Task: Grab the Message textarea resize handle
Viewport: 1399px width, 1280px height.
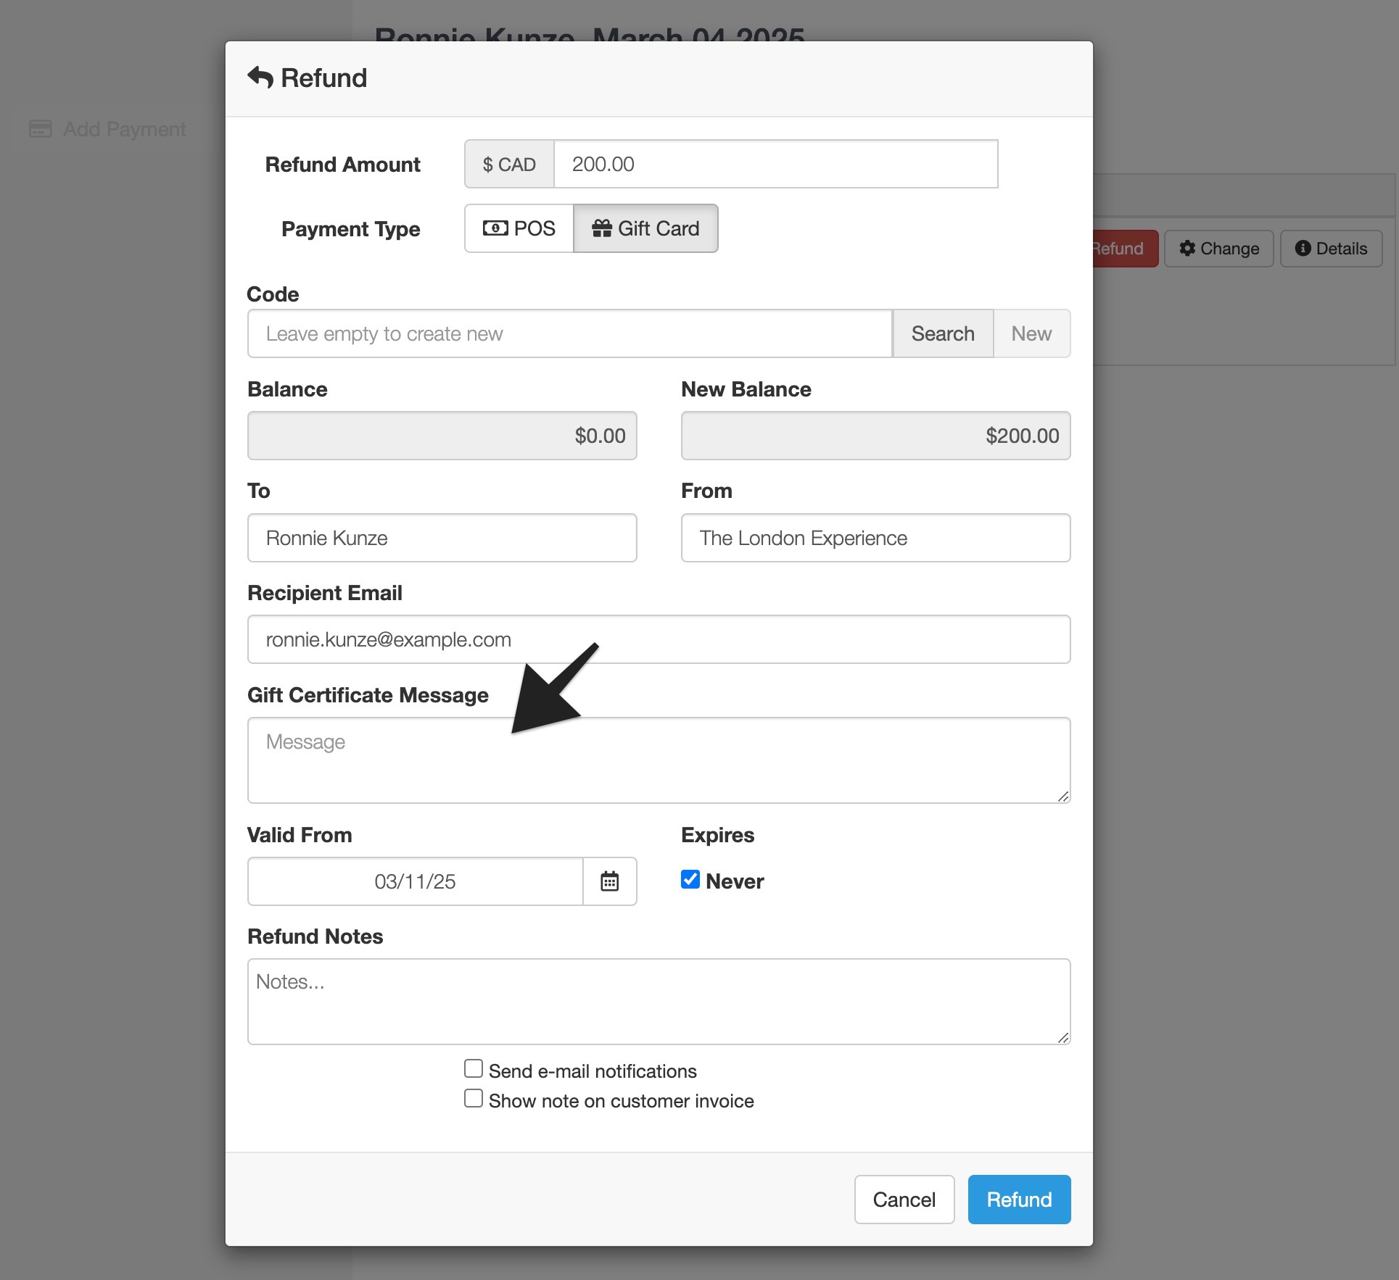Action: pyautogui.click(x=1063, y=796)
